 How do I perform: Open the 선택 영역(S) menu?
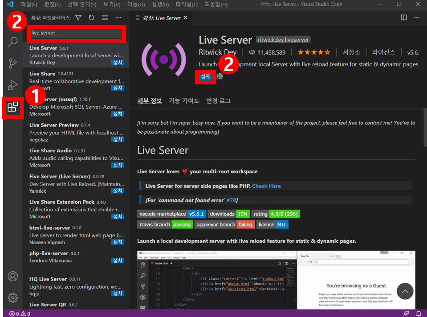(82, 4)
